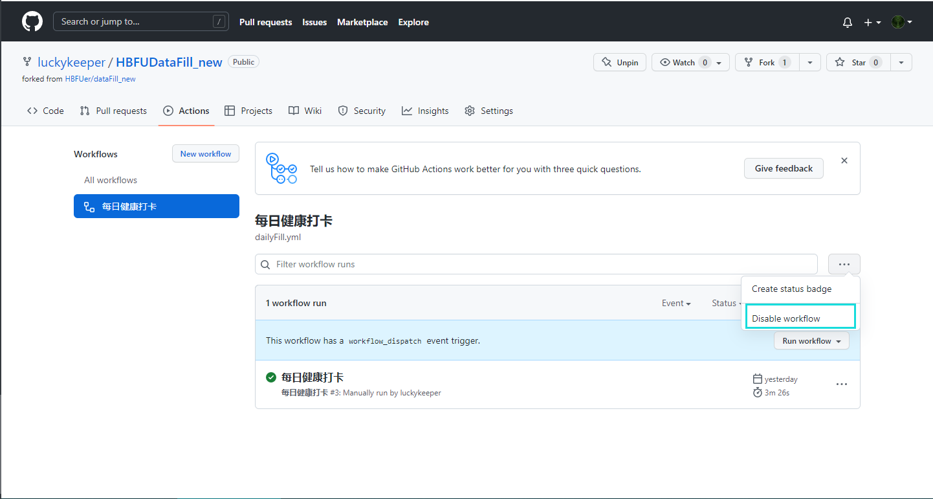Screen dimensions: 933x499
Task: Switch to the Security tab
Action: pos(362,111)
